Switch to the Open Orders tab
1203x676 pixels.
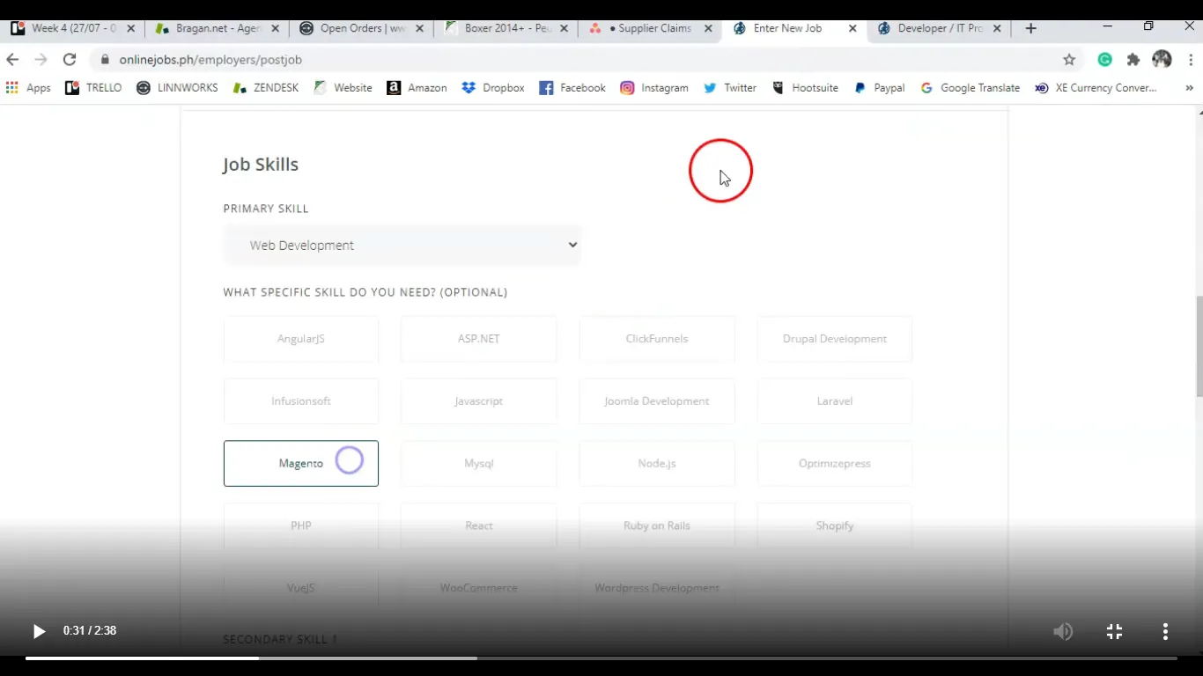point(361,28)
